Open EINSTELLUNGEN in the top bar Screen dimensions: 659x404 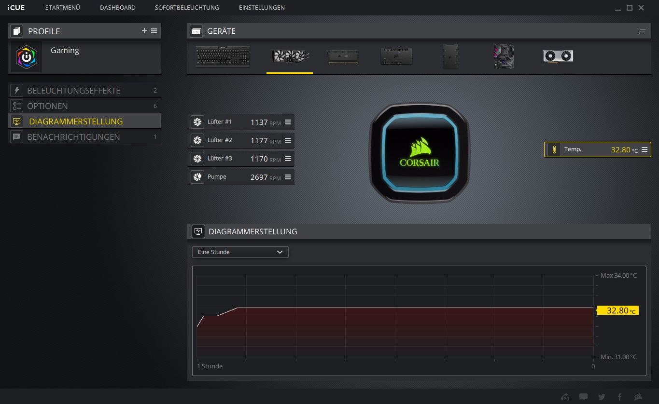point(262,8)
